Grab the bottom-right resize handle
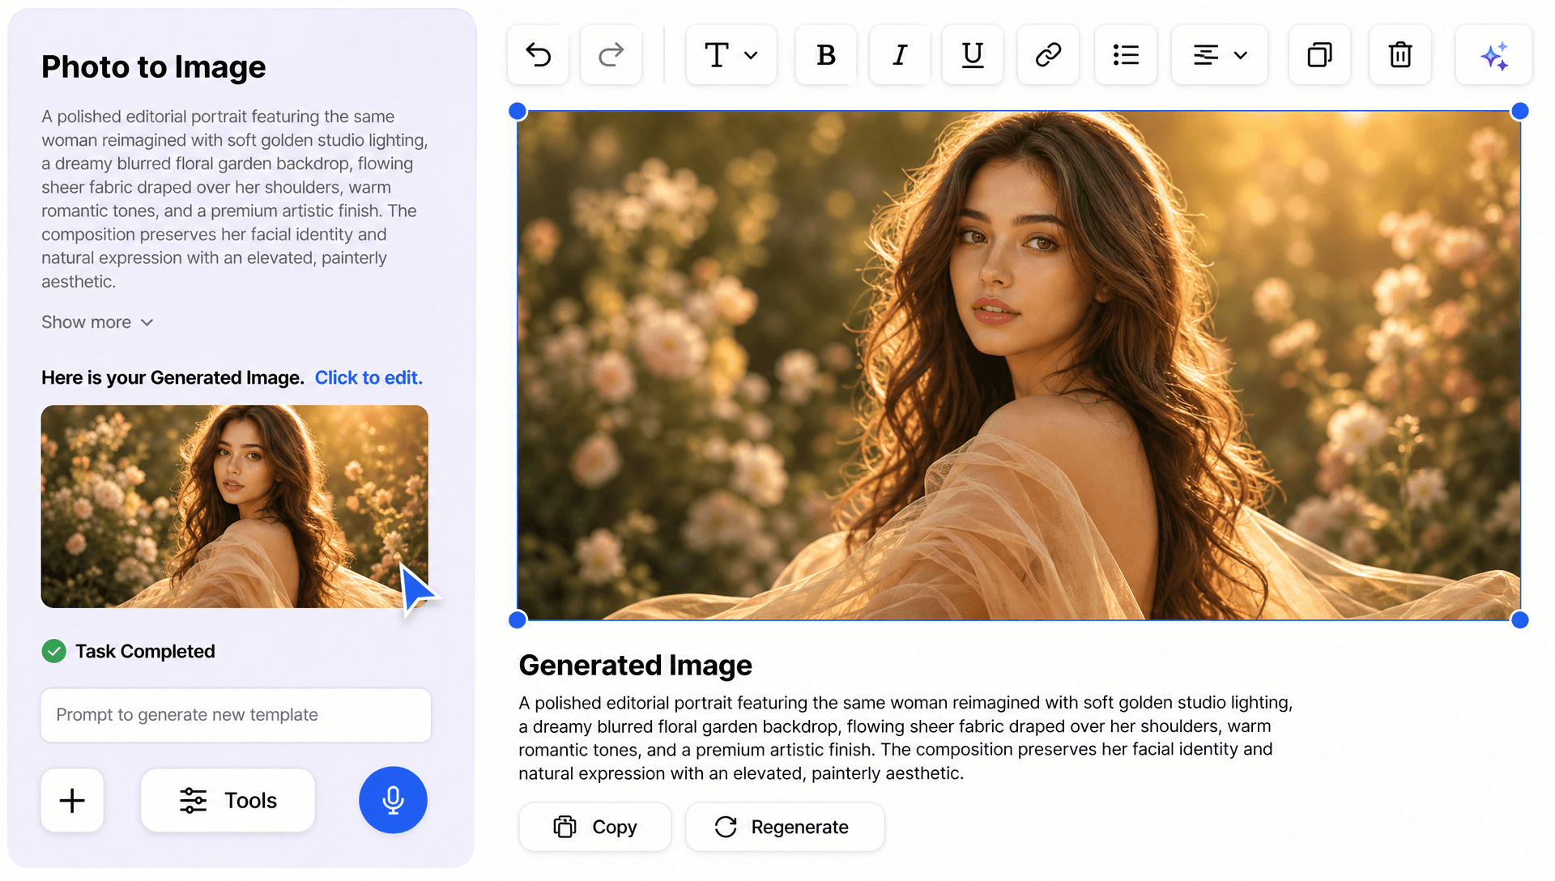1555x881 pixels. (1520, 620)
